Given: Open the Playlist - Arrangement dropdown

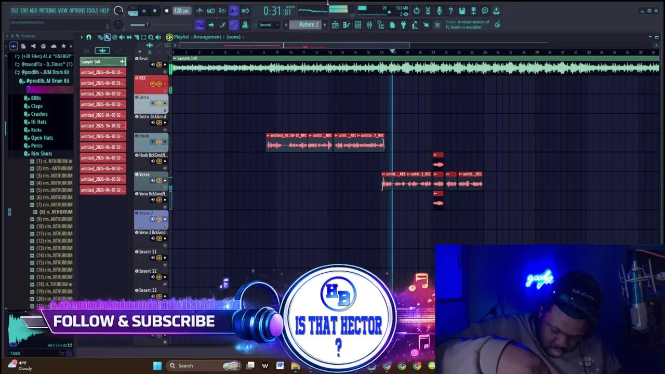Looking at the screenshot, I should tap(197, 37).
